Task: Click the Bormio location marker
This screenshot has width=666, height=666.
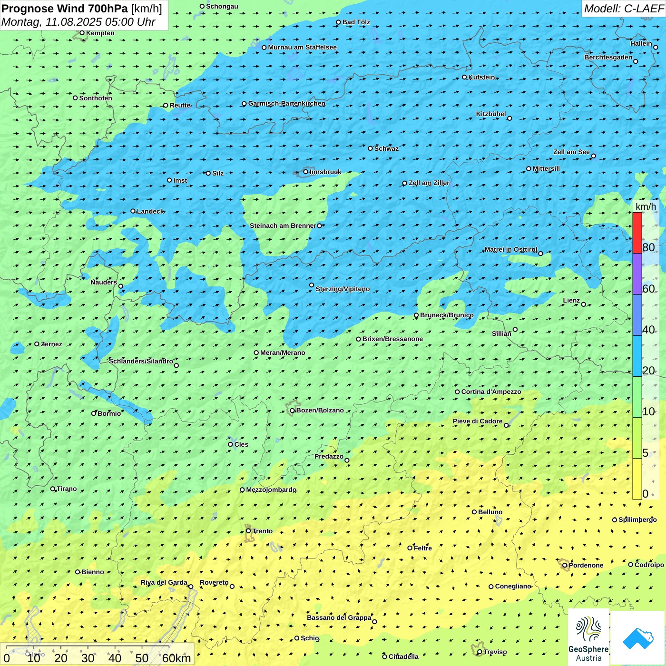Action: [94, 413]
